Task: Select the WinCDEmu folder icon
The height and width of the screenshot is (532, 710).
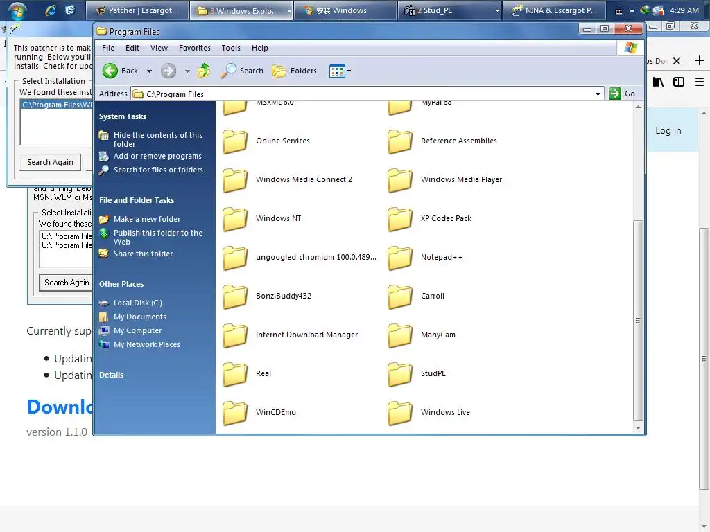Action: coord(235,413)
